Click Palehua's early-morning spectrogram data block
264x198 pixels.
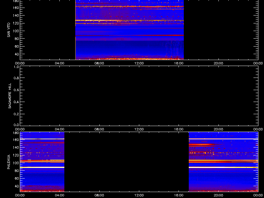click(42, 162)
